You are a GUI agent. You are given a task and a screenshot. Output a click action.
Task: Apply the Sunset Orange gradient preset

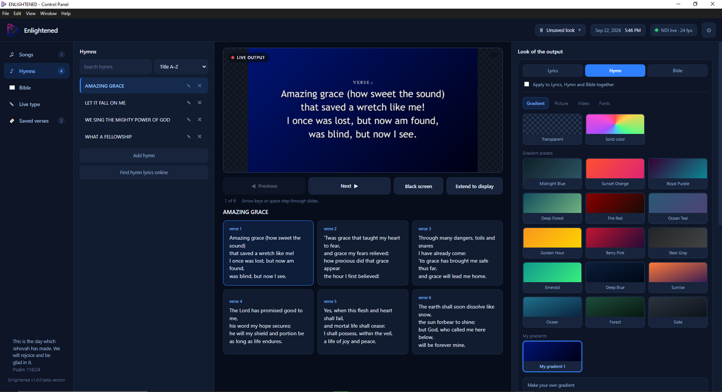tap(615, 173)
